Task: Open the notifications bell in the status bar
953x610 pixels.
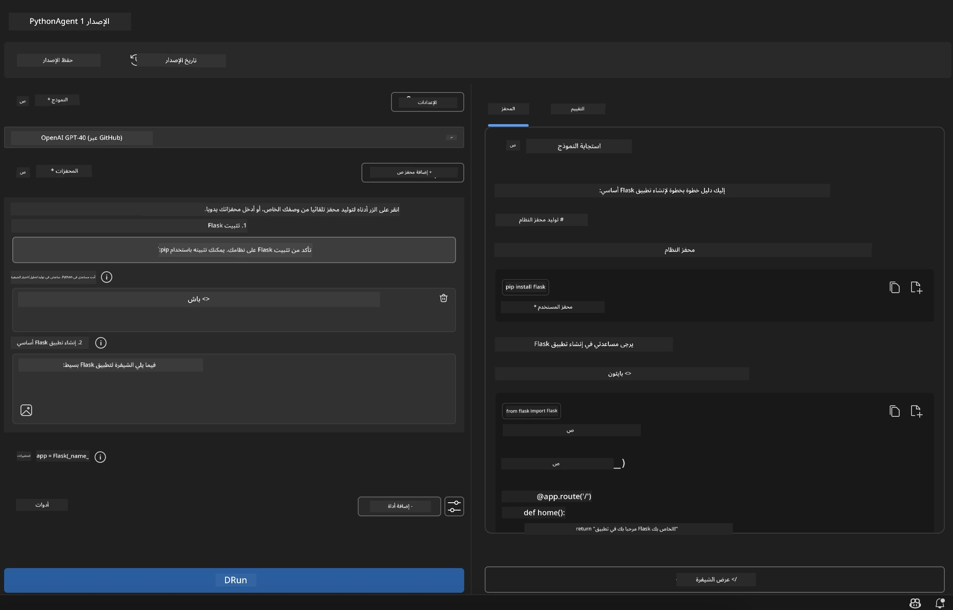Action: [940, 603]
